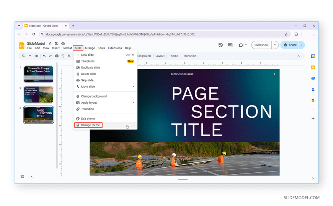The image size is (333, 206).
Task: Click the Slideshow button
Action: (x=261, y=45)
